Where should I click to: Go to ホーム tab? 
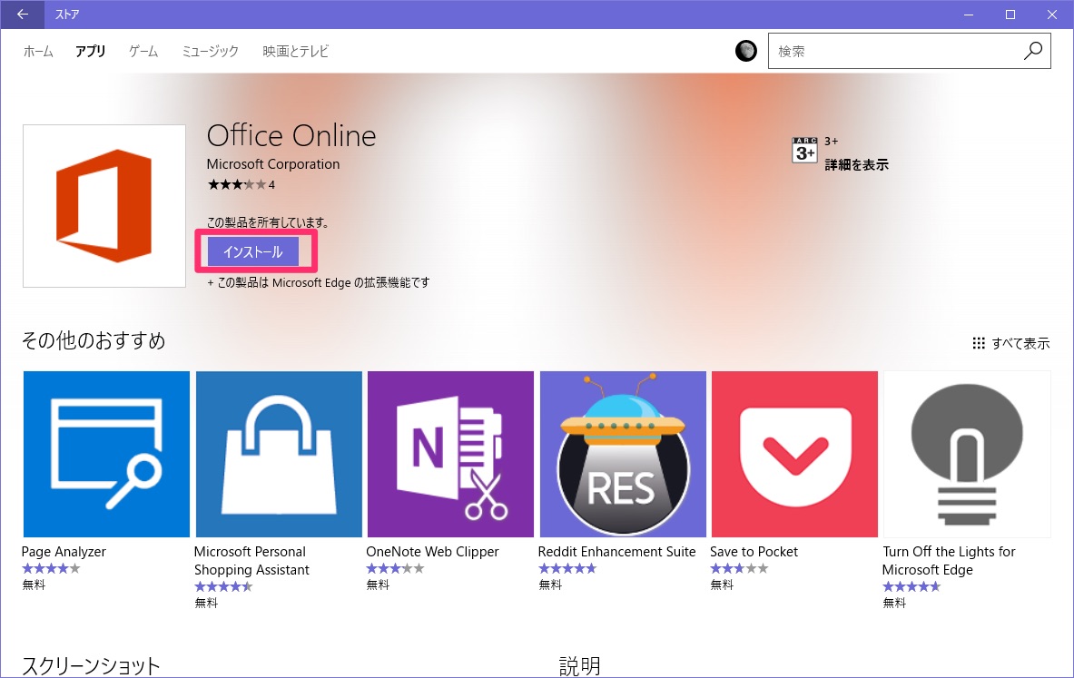tap(37, 52)
